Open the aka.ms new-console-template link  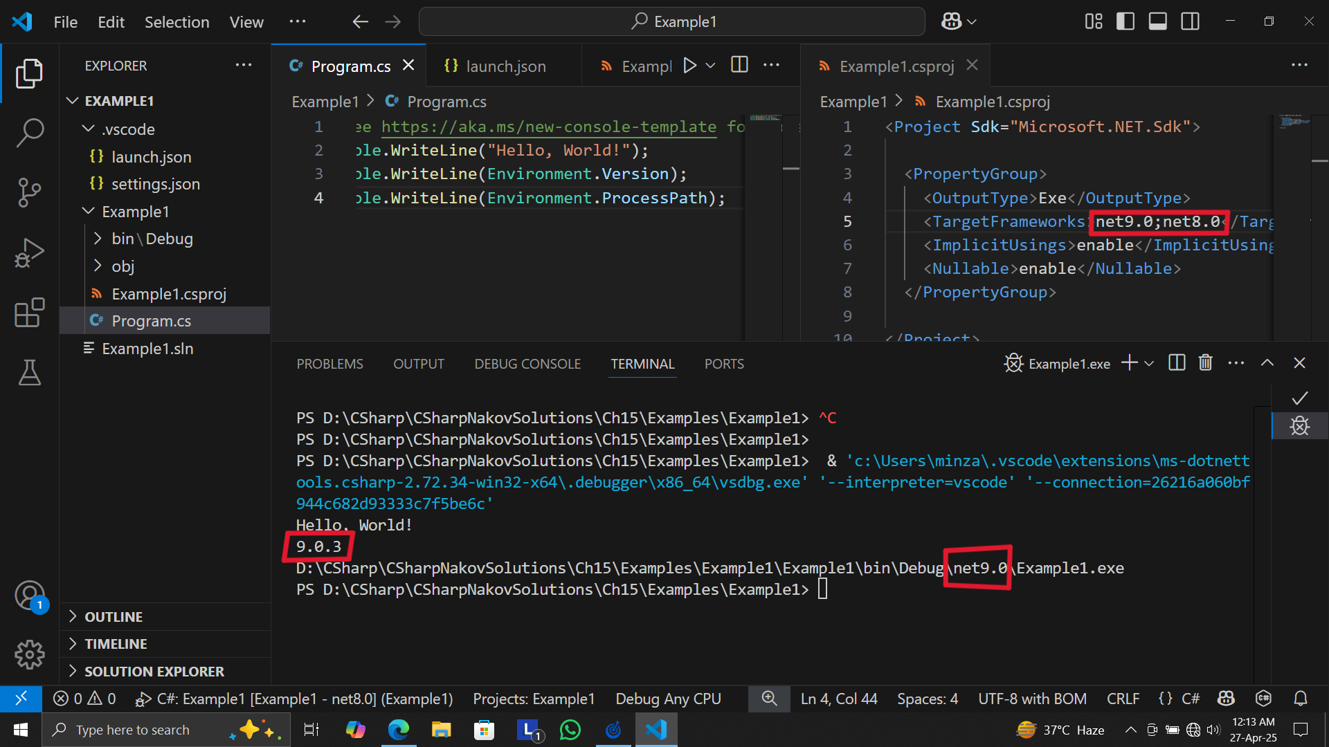coord(548,127)
